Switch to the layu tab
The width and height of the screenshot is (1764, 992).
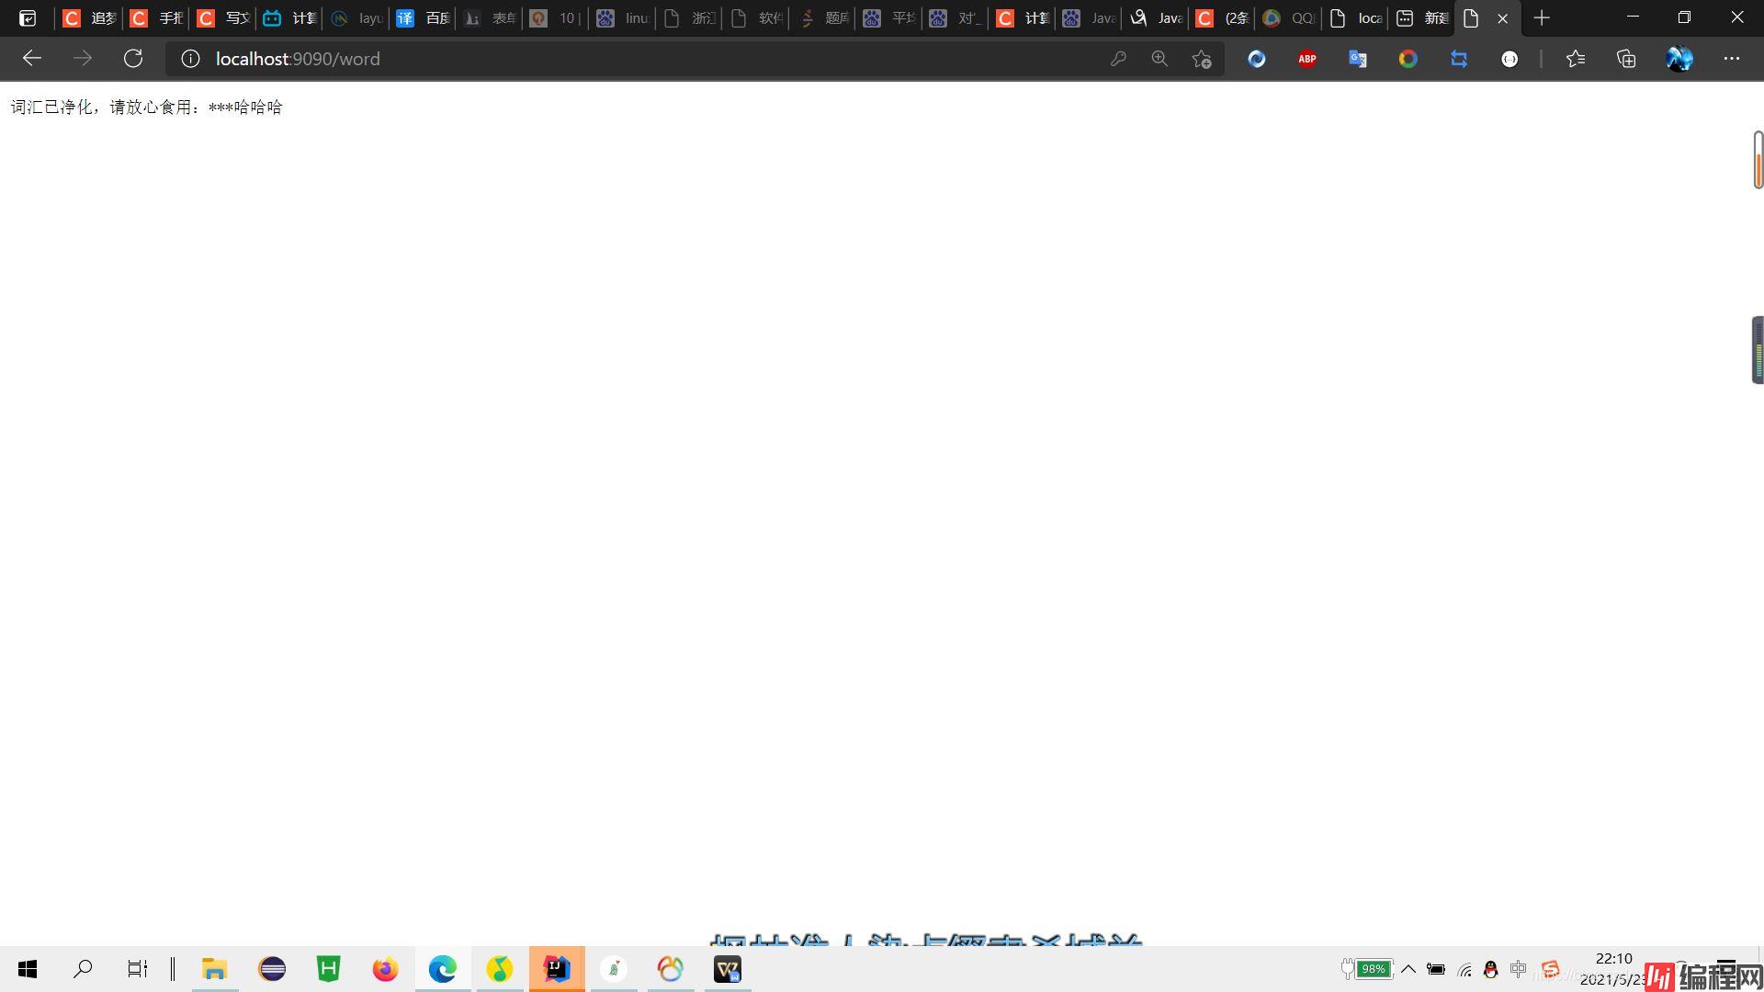[x=357, y=18]
